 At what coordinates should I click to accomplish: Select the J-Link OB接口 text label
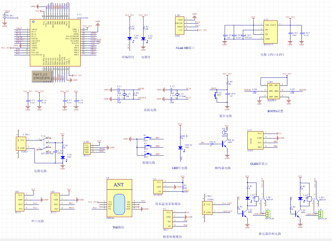[185, 48]
